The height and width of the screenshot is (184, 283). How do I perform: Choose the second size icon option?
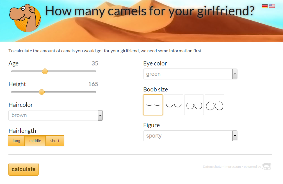coord(174,105)
